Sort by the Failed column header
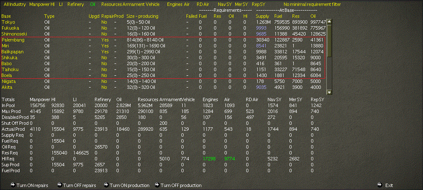This screenshot has height=190, width=423. pyautogui.click(x=192, y=16)
